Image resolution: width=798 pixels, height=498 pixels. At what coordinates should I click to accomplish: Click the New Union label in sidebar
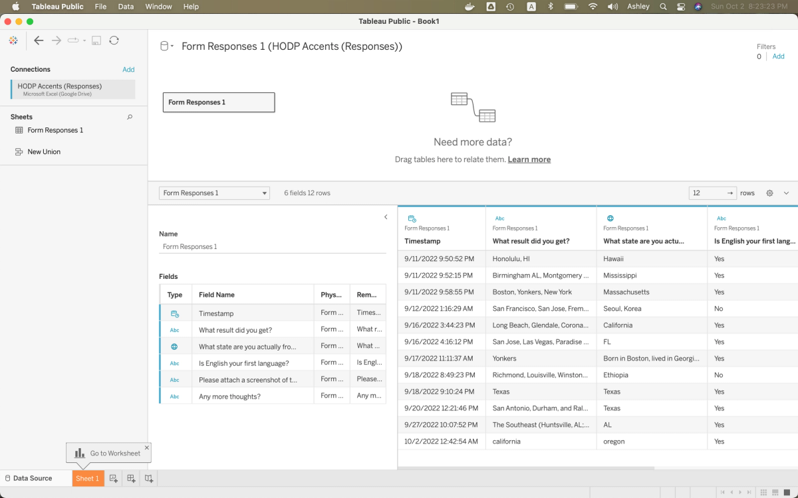[44, 151]
